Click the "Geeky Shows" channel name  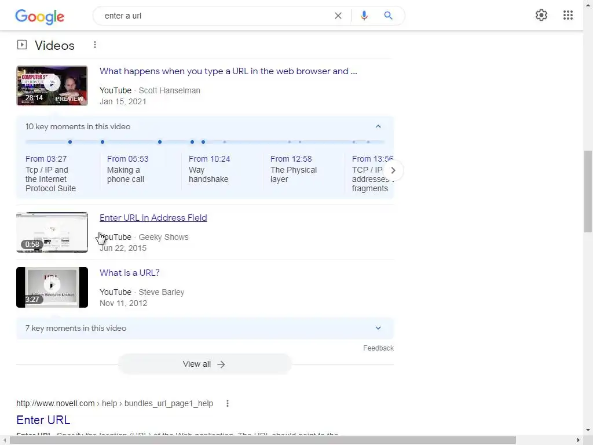coord(163,237)
